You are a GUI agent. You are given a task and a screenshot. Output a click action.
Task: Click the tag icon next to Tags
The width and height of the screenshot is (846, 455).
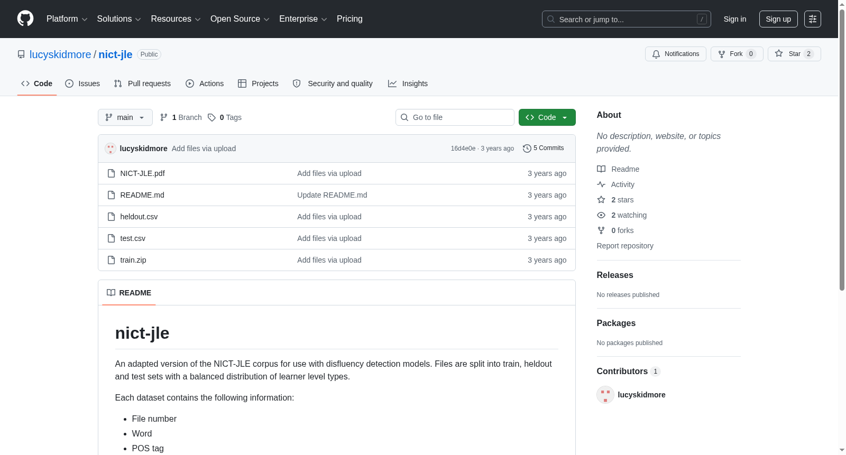point(212,117)
